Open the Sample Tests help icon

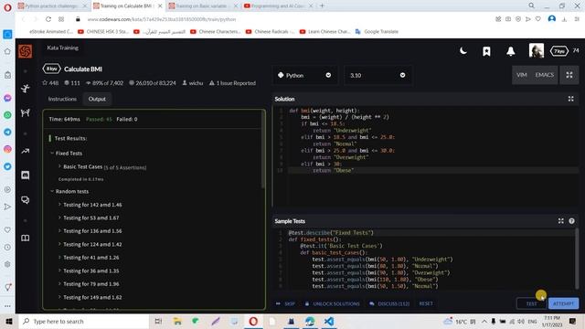coord(571,221)
